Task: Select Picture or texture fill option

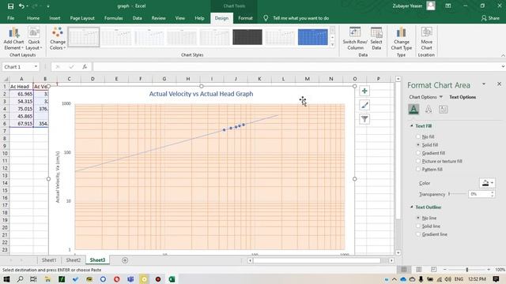Action: point(418,161)
